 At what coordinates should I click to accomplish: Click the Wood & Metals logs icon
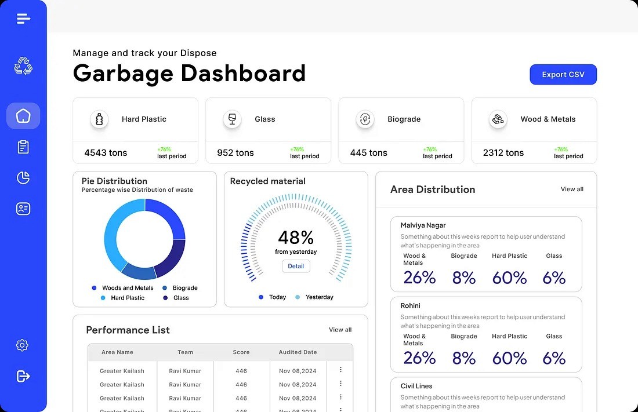pyautogui.click(x=498, y=119)
